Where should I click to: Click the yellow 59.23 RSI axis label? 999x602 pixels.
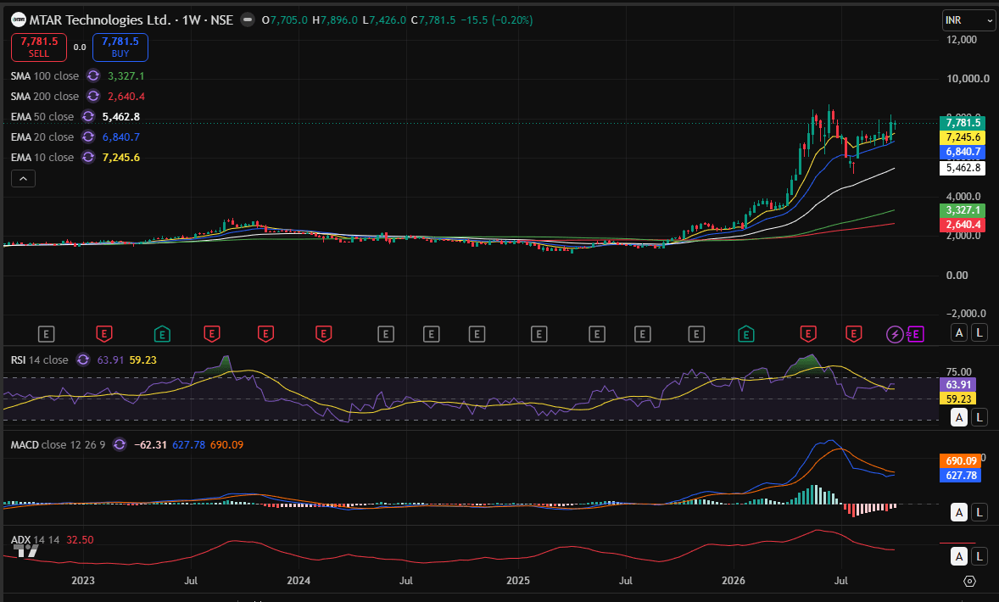click(x=958, y=399)
